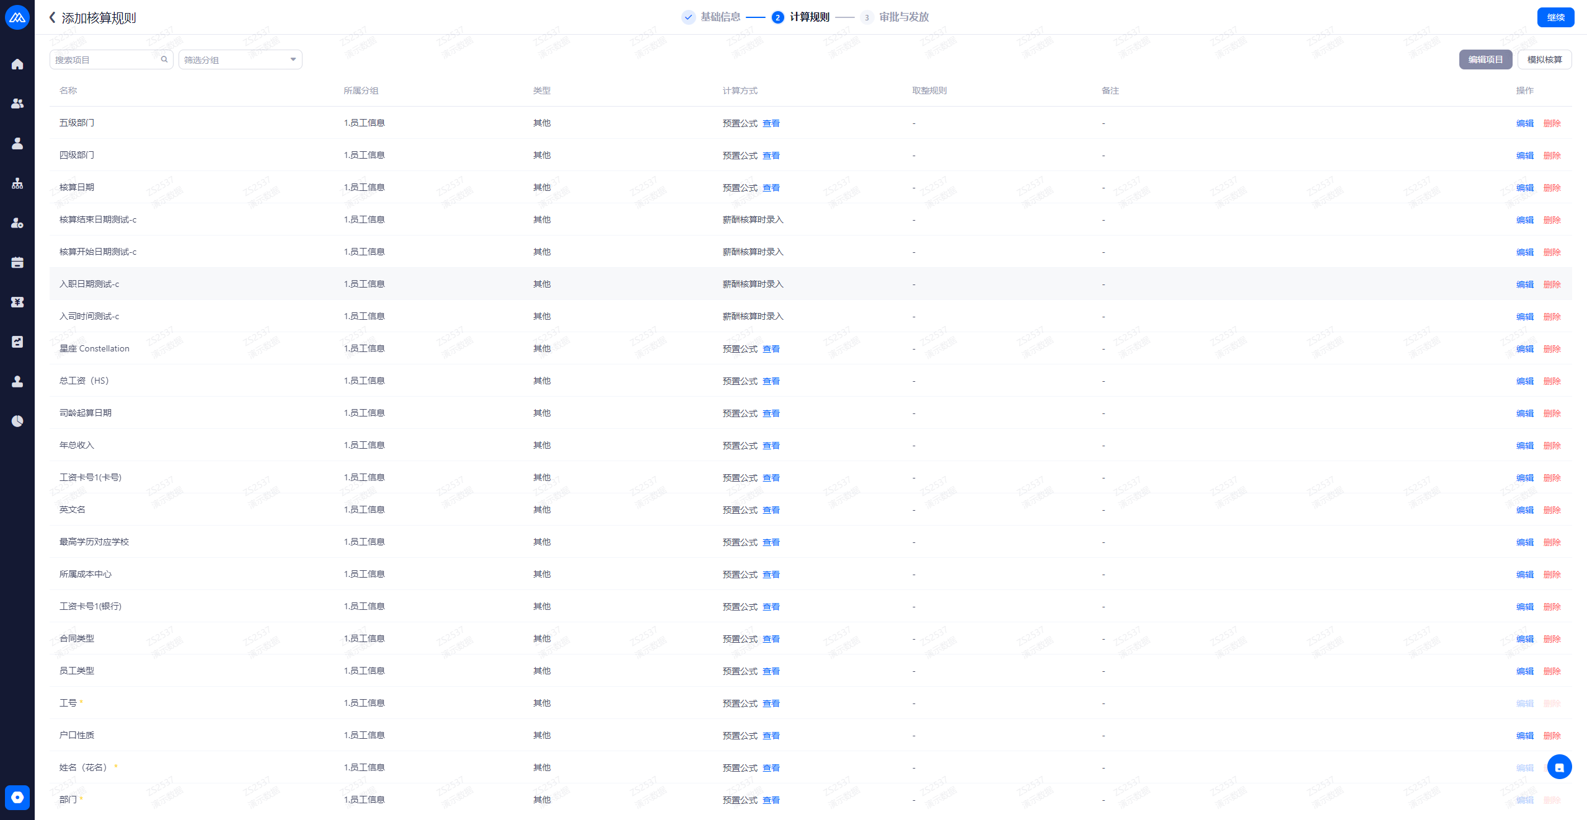Viewport: 1587px width, 820px height.
Task: View preset formula for 星座 Constellation
Action: click(771, 349)
